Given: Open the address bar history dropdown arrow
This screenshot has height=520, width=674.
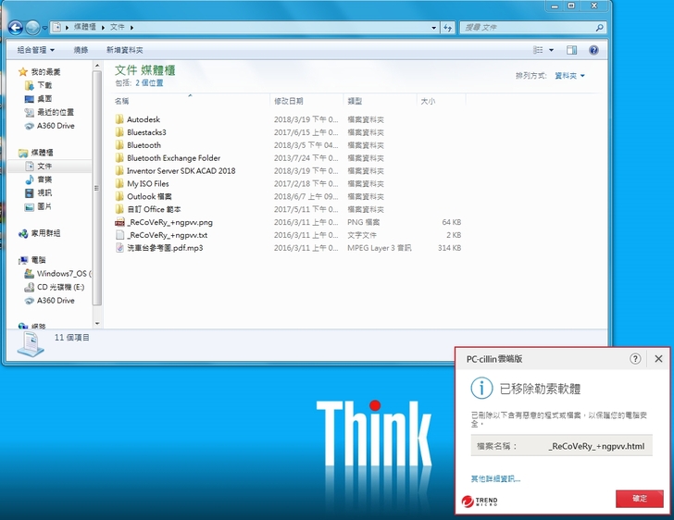Looking at the screenshot, I should tap(433, 28).
